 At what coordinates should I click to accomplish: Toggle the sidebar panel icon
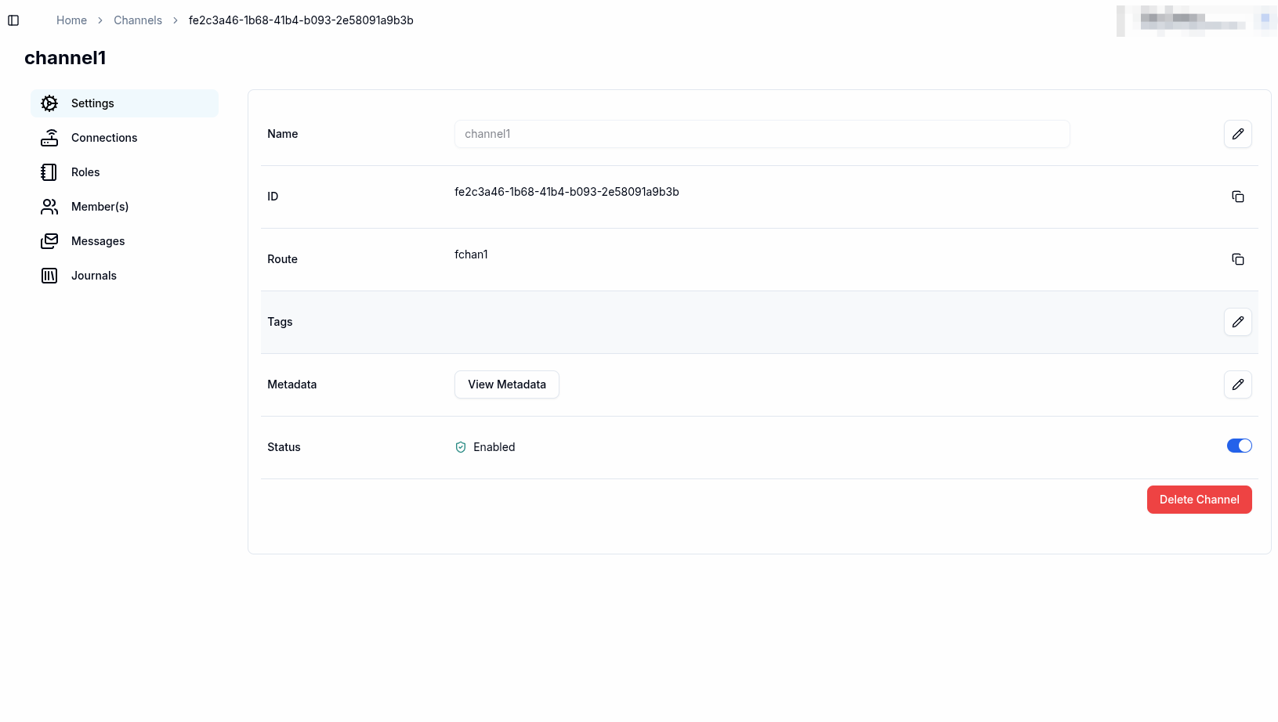point(13,20)
